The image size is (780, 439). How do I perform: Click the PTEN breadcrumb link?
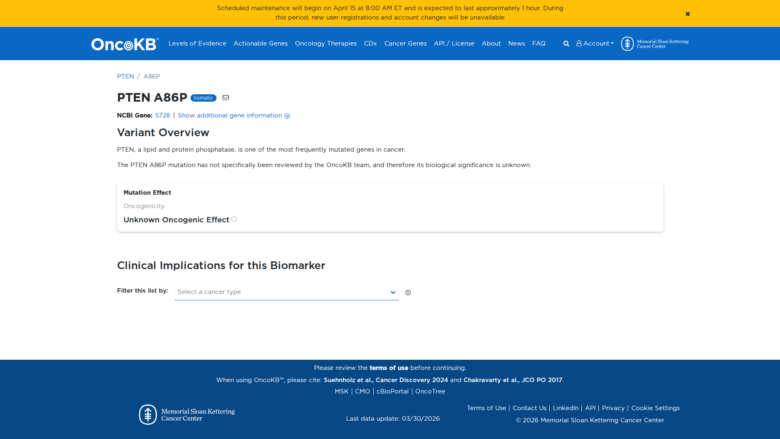125,76
